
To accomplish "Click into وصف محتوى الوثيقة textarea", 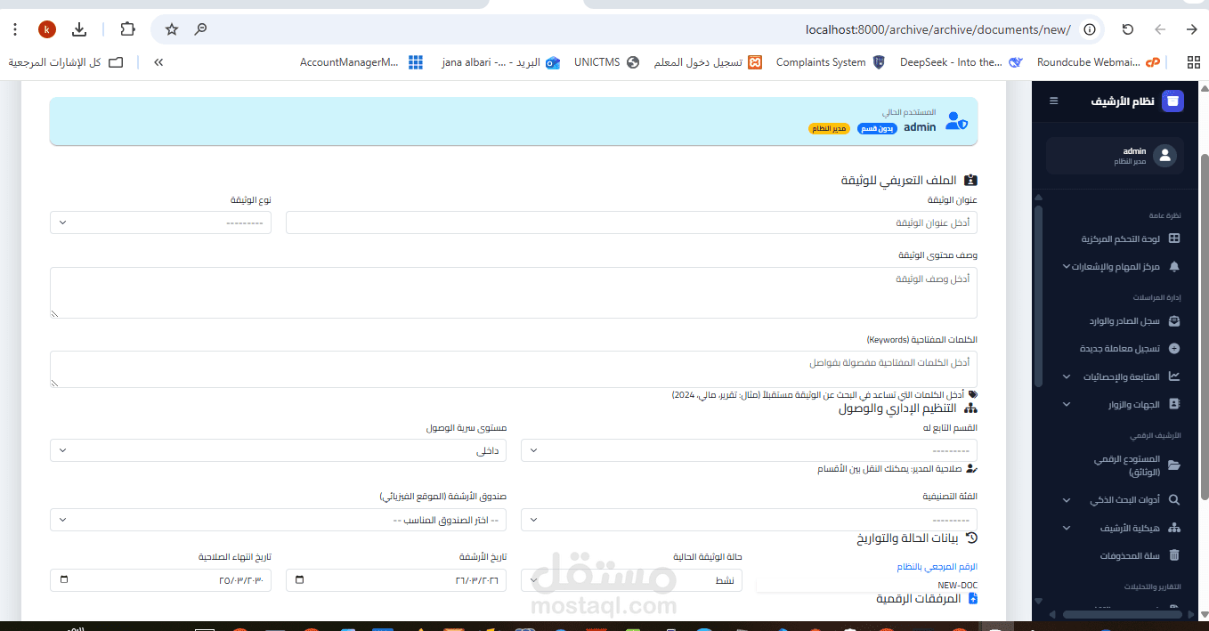I will tap(514, 293).
